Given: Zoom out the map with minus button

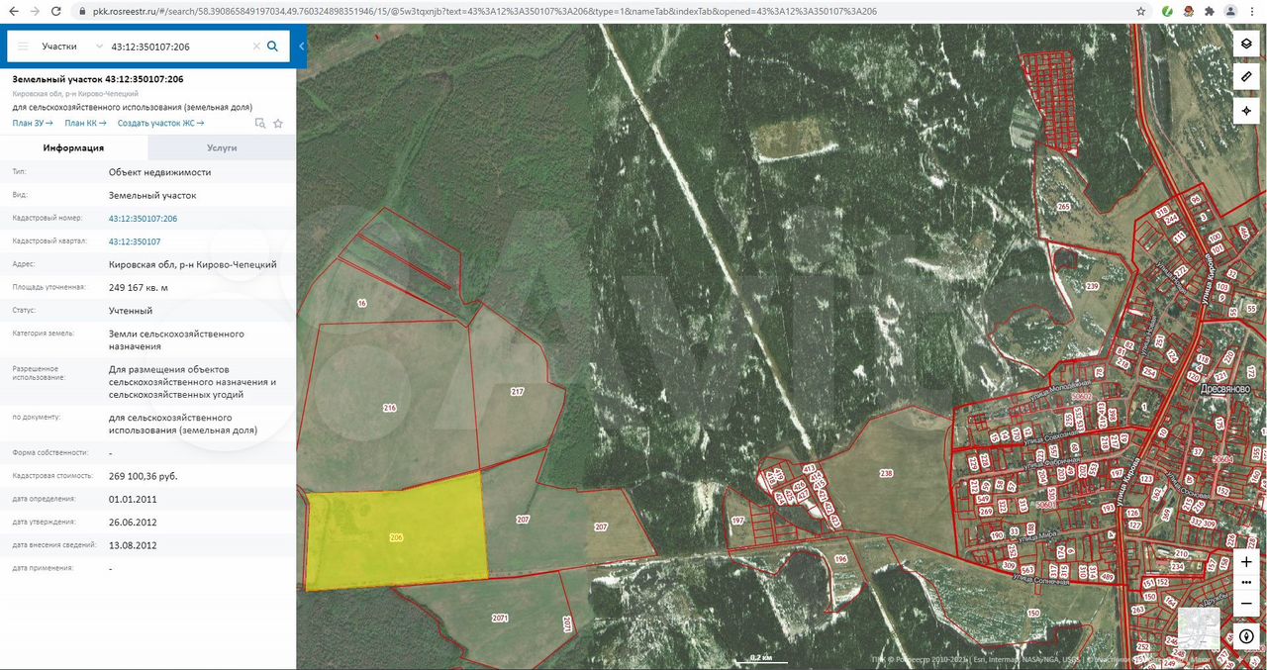Looking at the screenshot, I should [x=1246, y=603].
